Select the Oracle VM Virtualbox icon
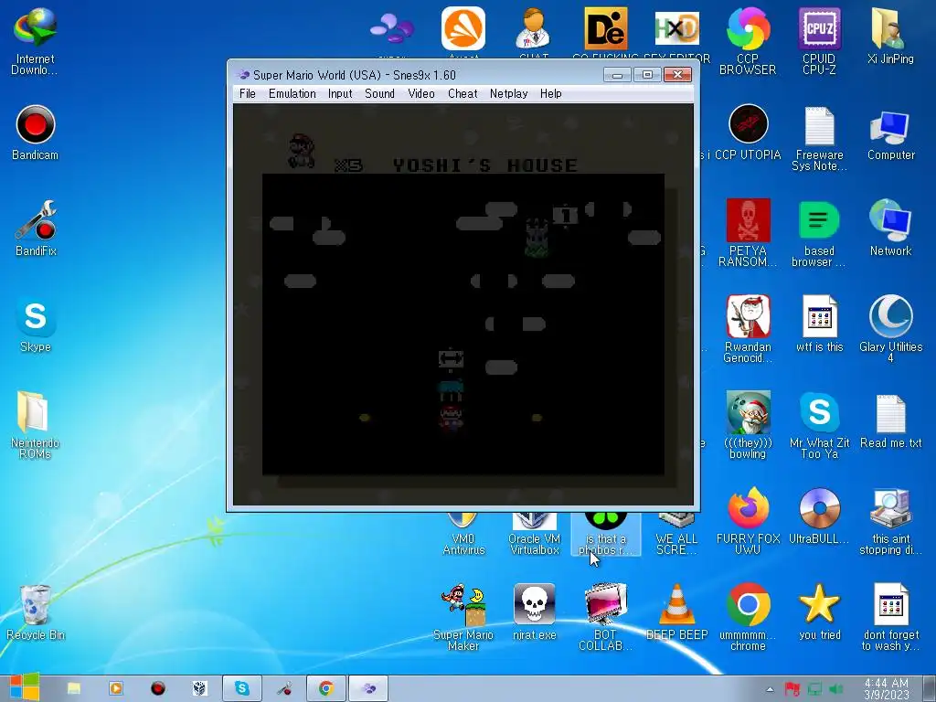 pyautogui.click(x=534, y=535)
